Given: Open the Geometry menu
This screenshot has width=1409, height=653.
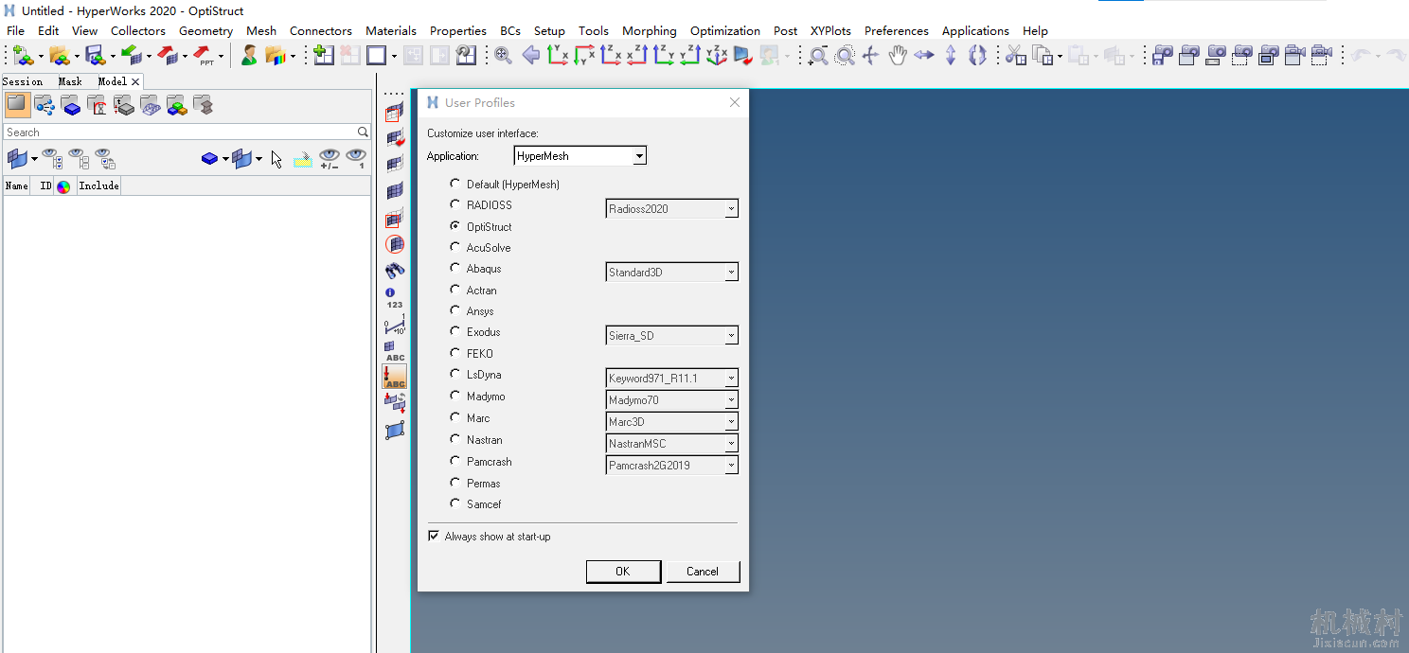Looking at the screenshot, I should pos(205,30).
